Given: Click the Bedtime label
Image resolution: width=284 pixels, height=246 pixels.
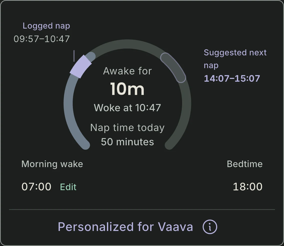Looking at the screenshot, I should coord(245,164).
